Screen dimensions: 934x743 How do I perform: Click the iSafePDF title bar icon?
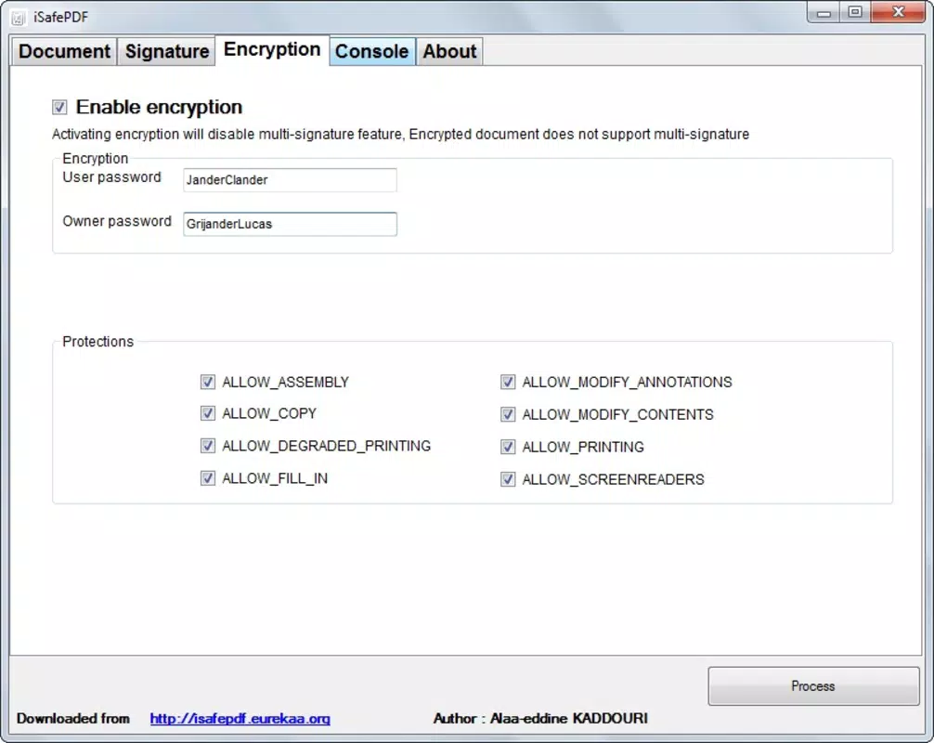[x=19, y=18]
